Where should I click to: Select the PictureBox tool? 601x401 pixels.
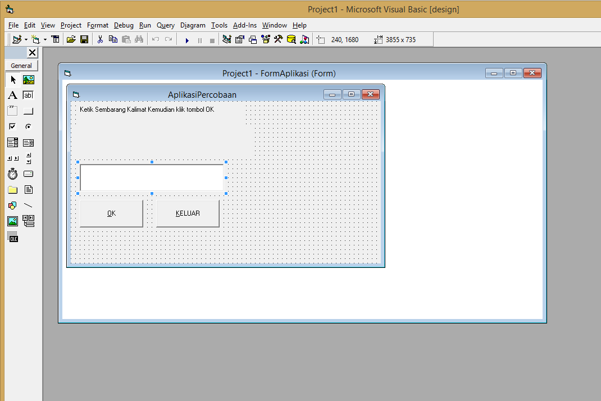[28, 79]
